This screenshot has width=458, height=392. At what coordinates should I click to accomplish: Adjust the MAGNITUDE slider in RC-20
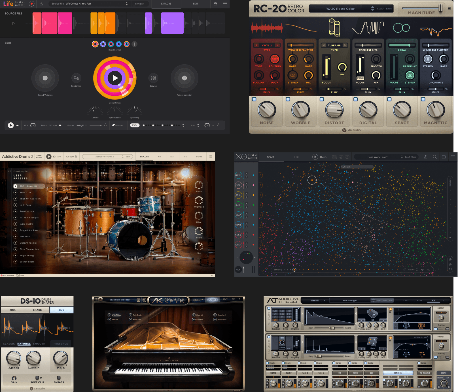[x=440, y=8]
